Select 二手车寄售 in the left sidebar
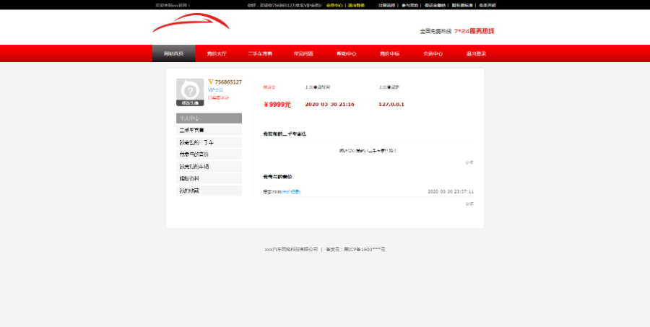This screenshot has width=650, height=327. (x=209, y=130)
